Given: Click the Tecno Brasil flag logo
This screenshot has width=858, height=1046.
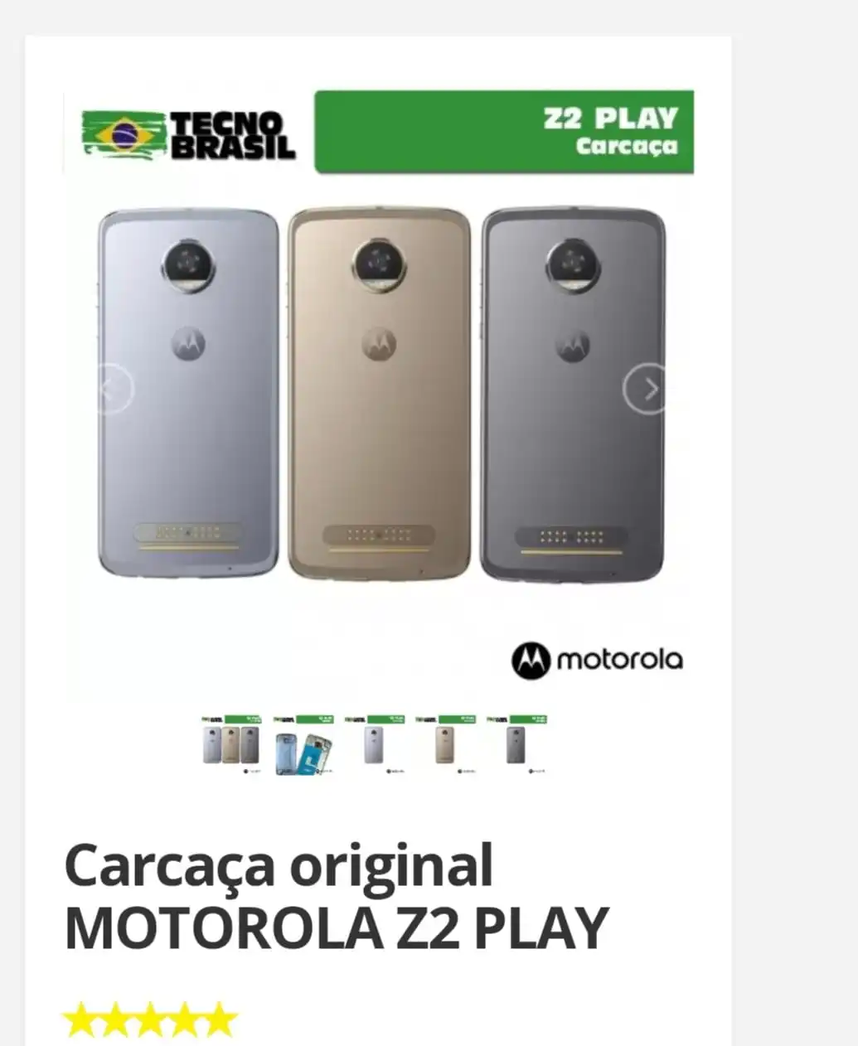Looking at the screenshot, I should pos(124,134).
